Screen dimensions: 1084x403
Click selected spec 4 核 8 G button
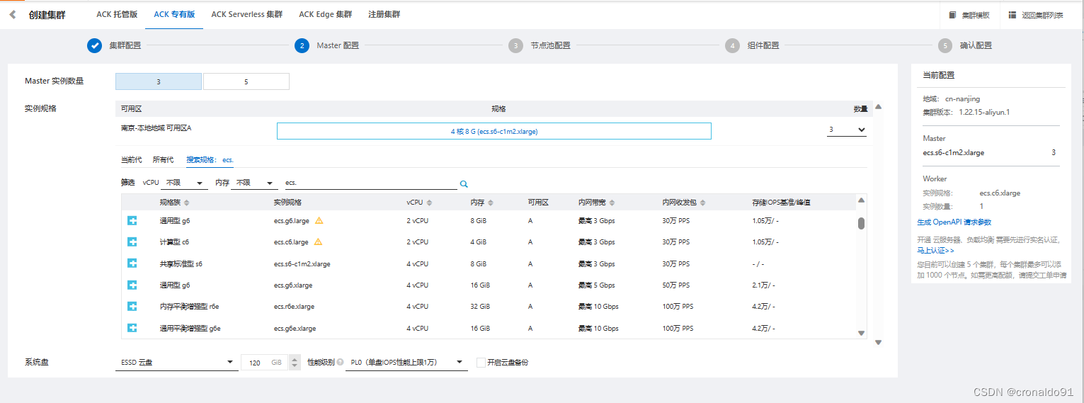[493, 131]
